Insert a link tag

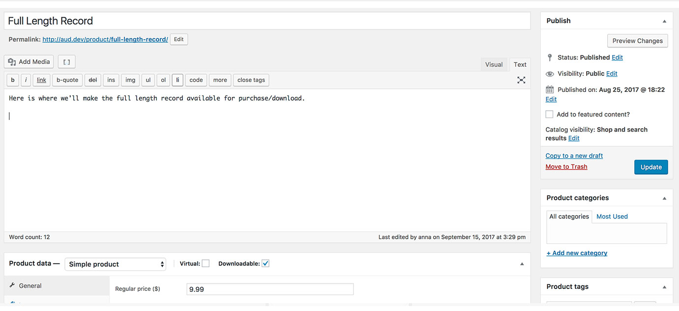pyautogui.click(x=41, y=80)
